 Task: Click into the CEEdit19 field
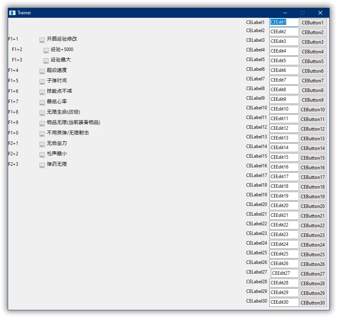284,196
